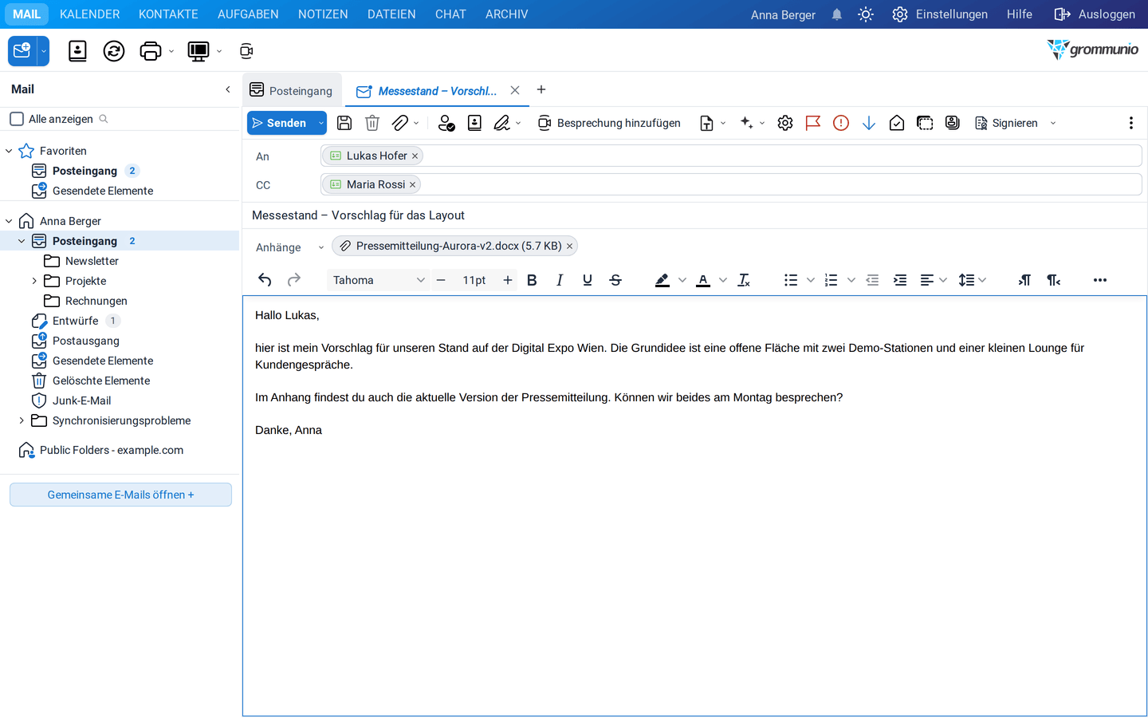Set the red follow-up flag
The height and width of the screenshot is (718, 1148).
coord(813,123)
